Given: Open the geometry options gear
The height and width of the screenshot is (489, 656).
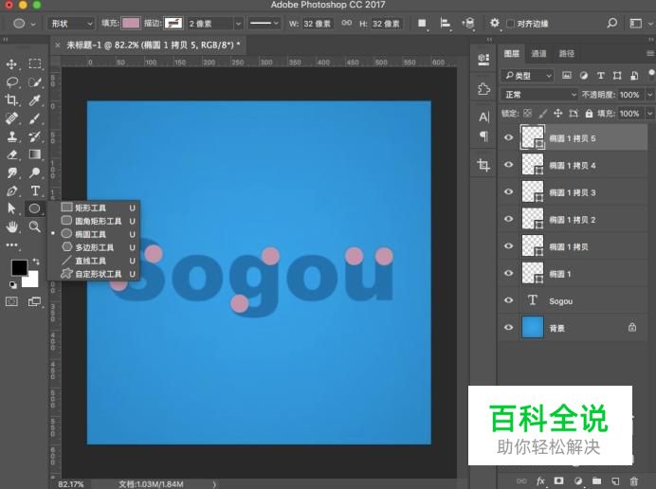Looking at the screenshot, I should pyautogui.click(x=495, y=23).
